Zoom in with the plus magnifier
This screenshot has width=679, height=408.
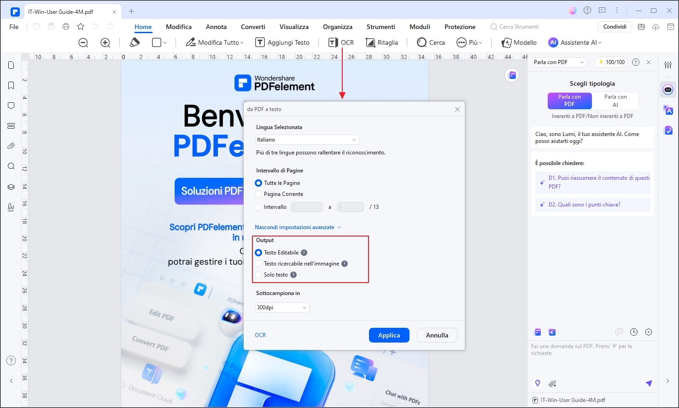point(105,42)
